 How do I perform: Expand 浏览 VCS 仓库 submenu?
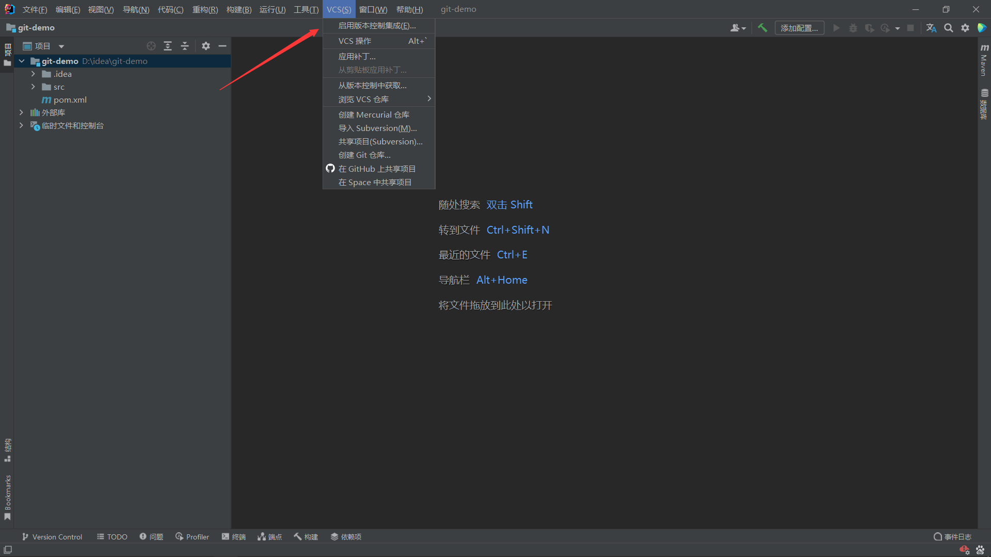click(x=379, y=99)
